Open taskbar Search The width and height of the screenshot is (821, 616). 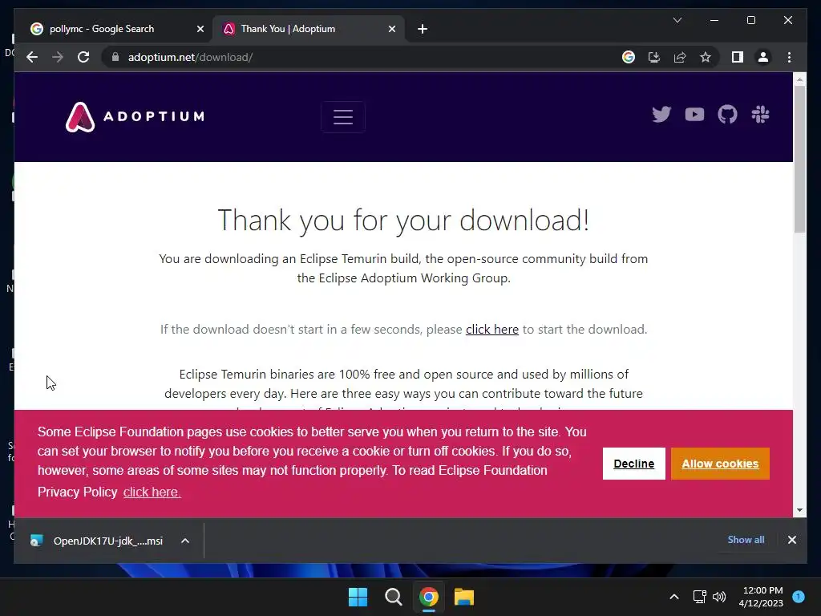point(393,597)
